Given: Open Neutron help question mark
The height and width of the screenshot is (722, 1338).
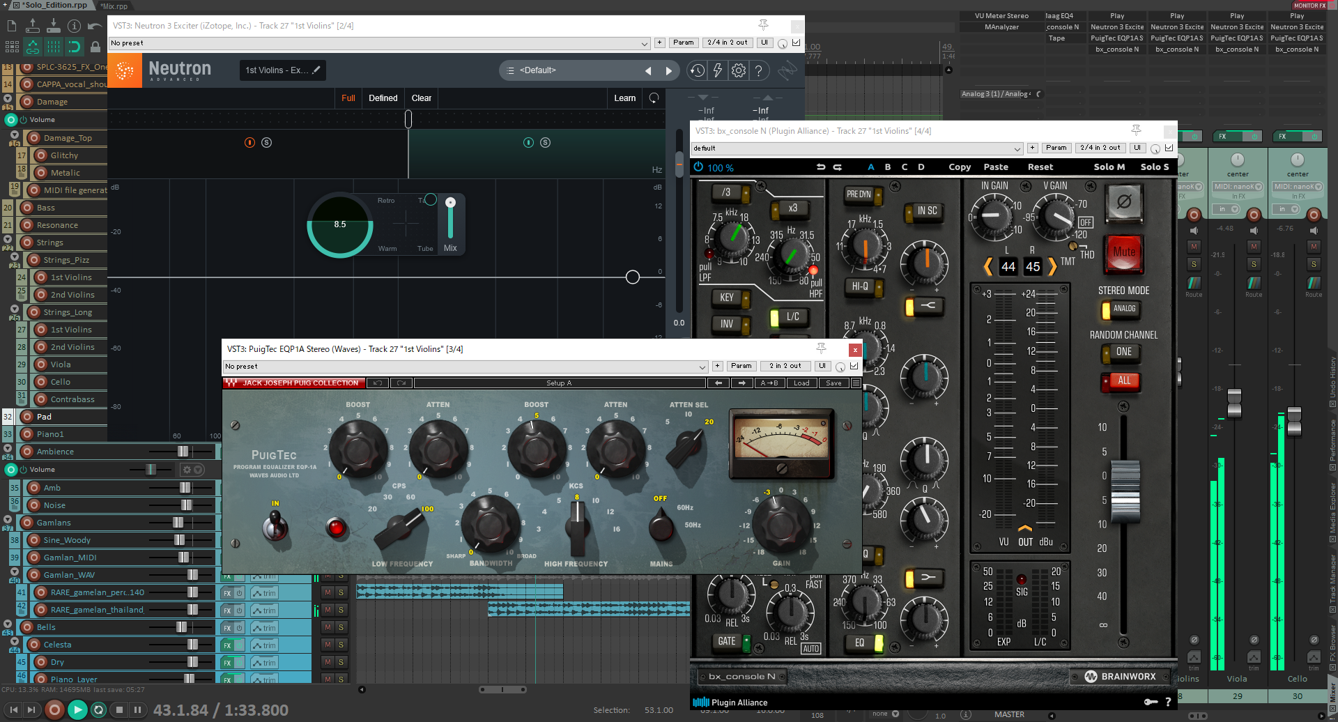Looking at the screenshot, I should point(759,70).
